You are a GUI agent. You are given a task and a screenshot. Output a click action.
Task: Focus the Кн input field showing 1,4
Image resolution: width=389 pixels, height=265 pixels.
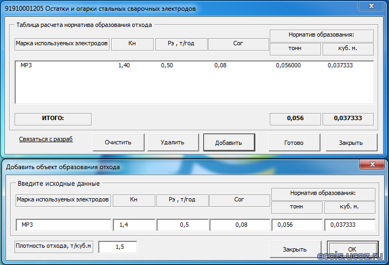(134, 225)
